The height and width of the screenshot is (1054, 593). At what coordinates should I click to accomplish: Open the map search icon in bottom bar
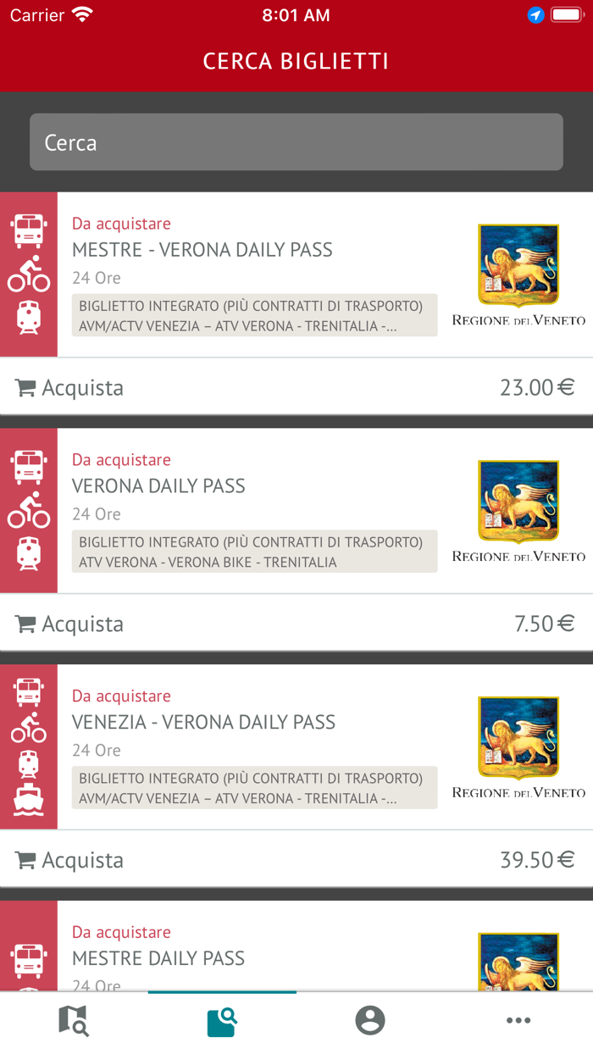click(x=74, y=1021)
